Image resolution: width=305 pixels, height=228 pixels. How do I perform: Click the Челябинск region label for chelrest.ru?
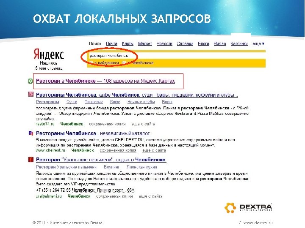coord(83,150)
